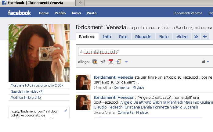Click Mi piace under the 17 minuti fa post
This screenshot has height=132, width=213.
point(138,87)
